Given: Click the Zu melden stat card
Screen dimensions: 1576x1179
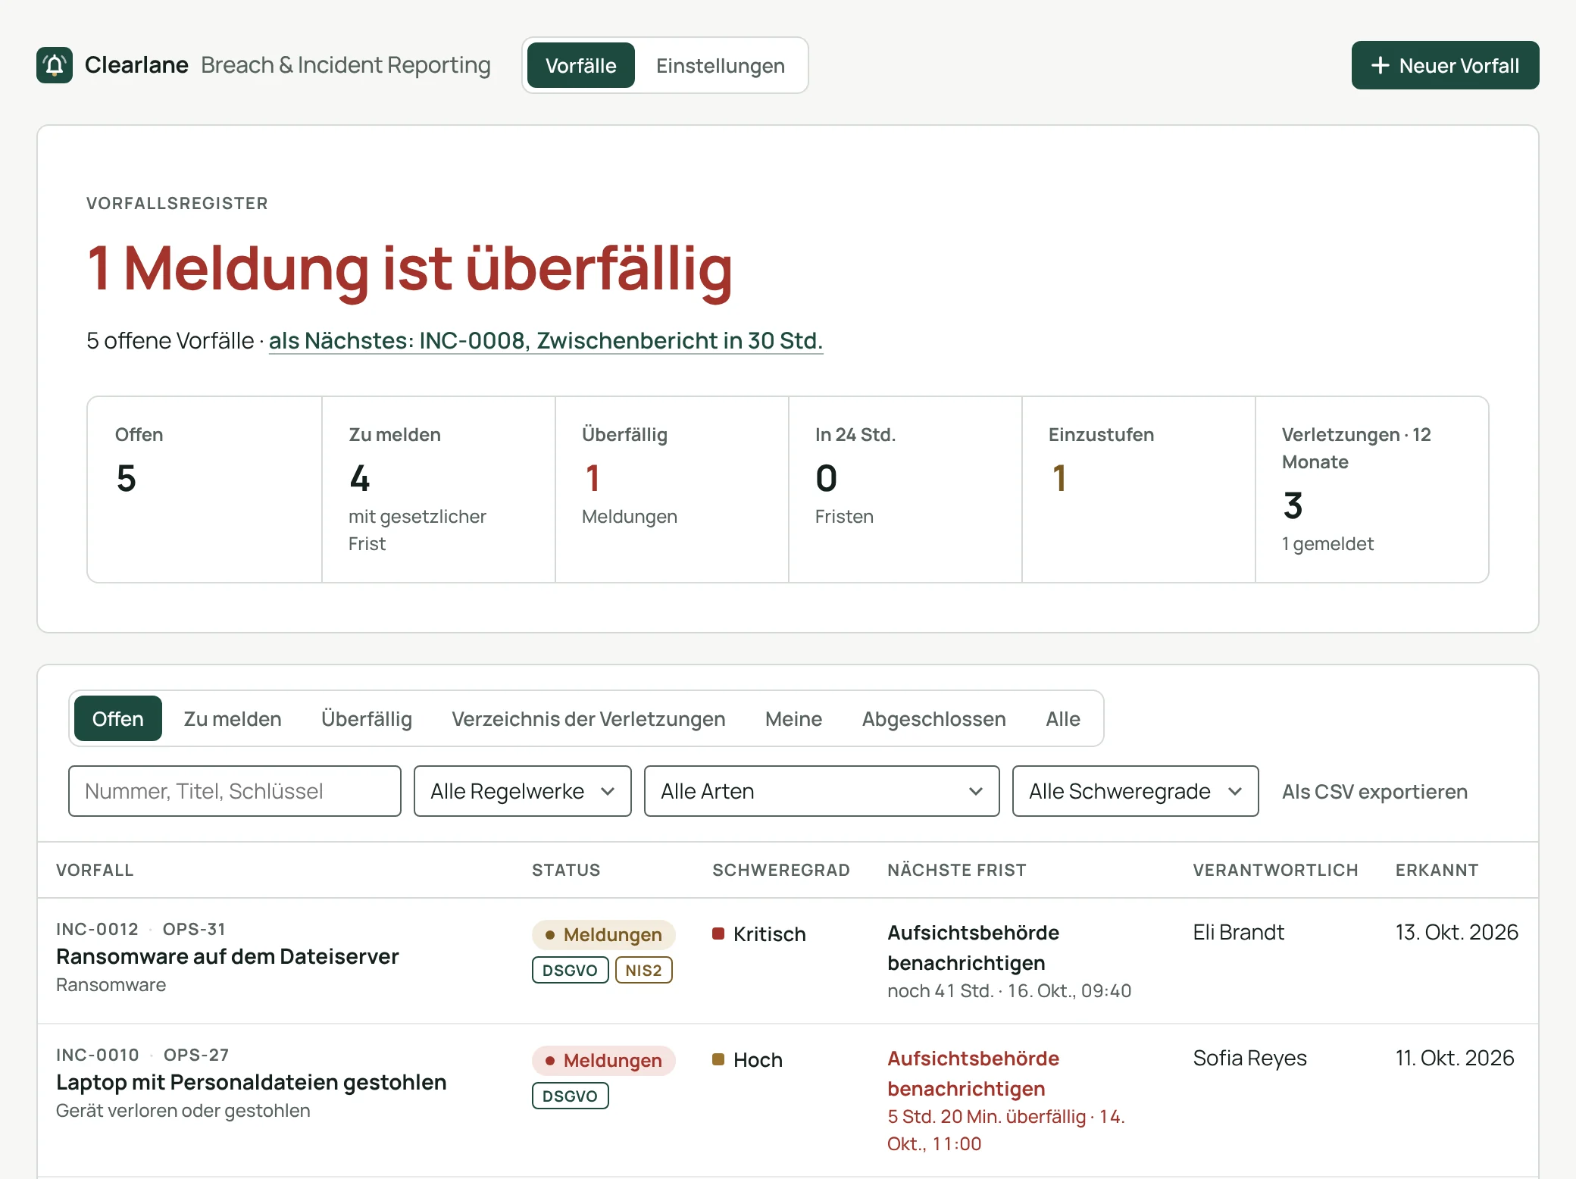Looking at the screenshot, I should [x=439, y=489].
